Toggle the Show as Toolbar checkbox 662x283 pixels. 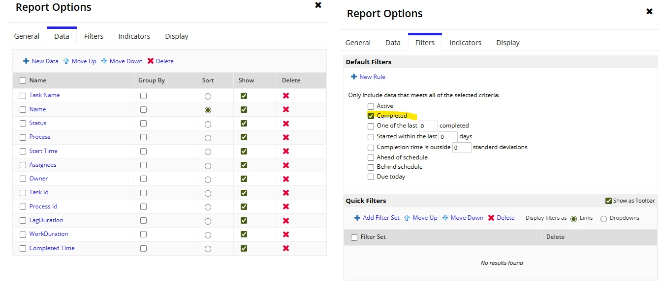[x=608, y=201]
